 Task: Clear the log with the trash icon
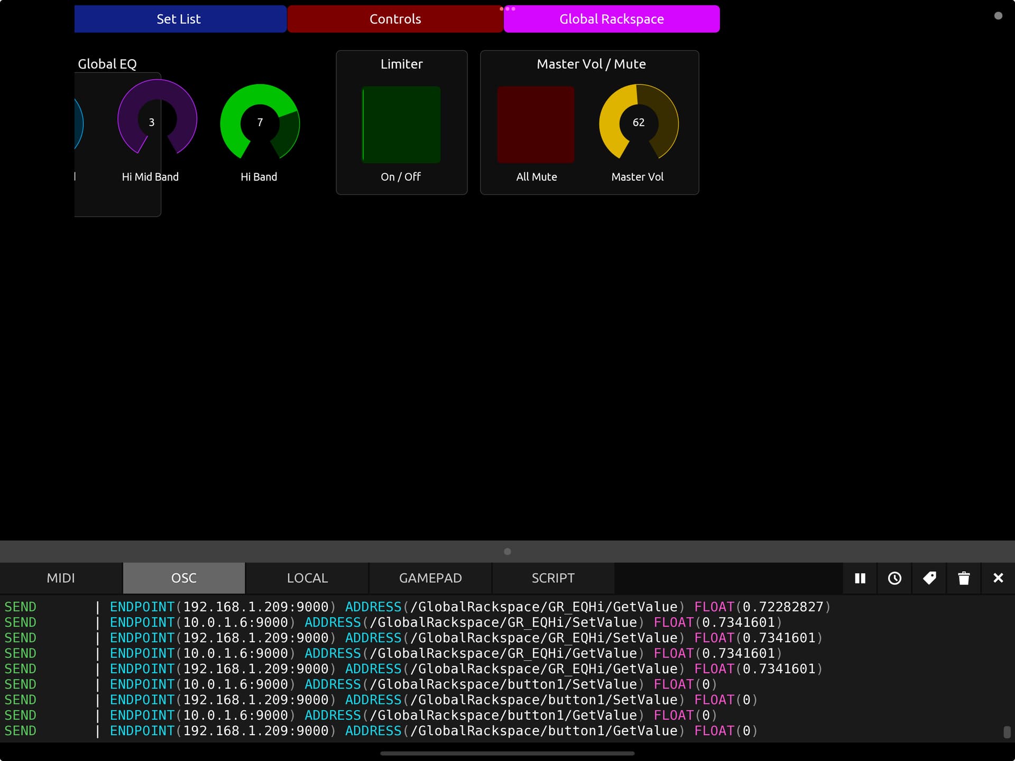point(964,578)
